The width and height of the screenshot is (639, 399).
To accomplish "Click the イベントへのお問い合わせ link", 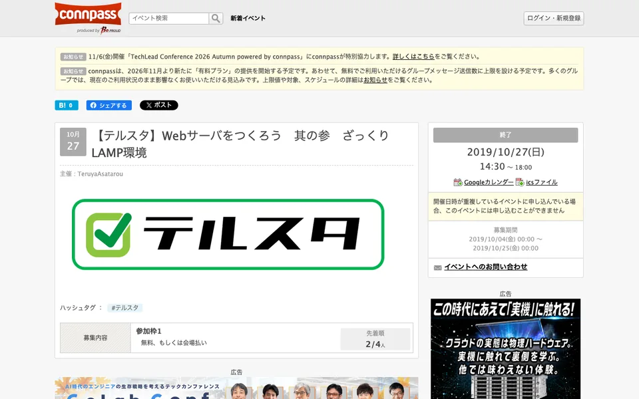I will click(x=486, y=267).
